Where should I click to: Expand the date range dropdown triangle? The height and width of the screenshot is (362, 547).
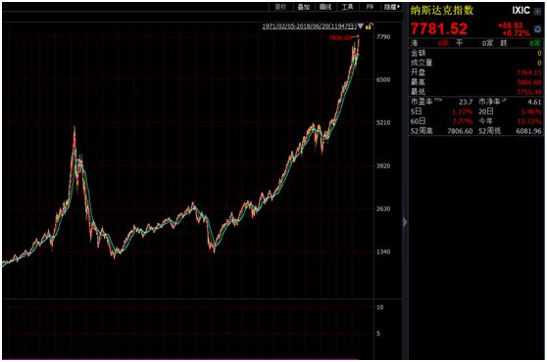[361, 26]
